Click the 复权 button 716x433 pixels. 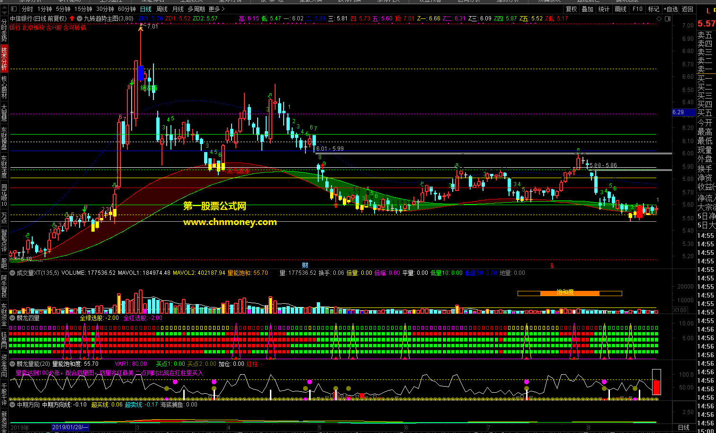[x=572, y=9]
